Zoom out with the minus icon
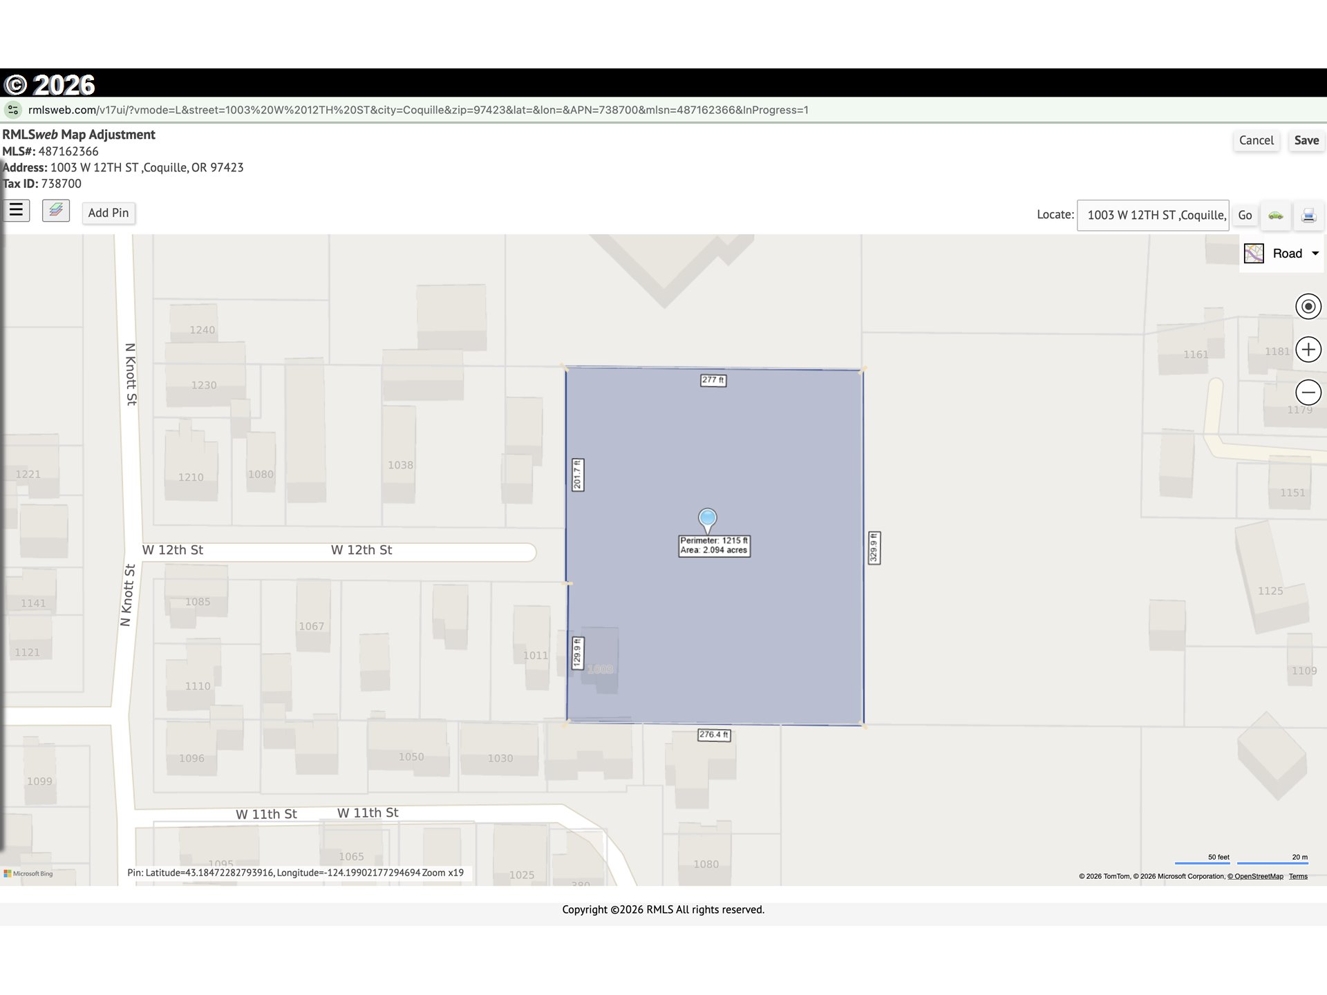Image resolution: width=1327 pixels, height=995 pixels. point(1308,392)
